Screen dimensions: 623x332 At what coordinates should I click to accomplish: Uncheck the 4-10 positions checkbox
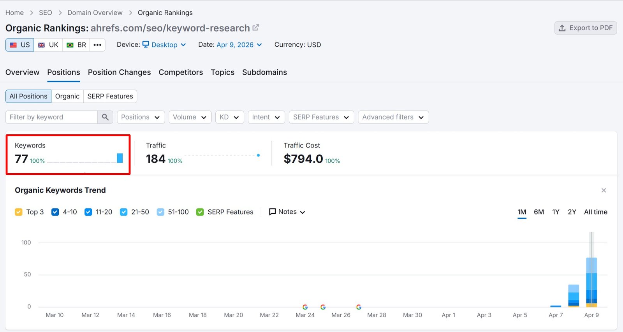click(55, 212)
